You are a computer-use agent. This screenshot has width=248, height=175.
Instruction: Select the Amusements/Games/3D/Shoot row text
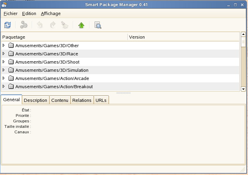click(47, 62)
